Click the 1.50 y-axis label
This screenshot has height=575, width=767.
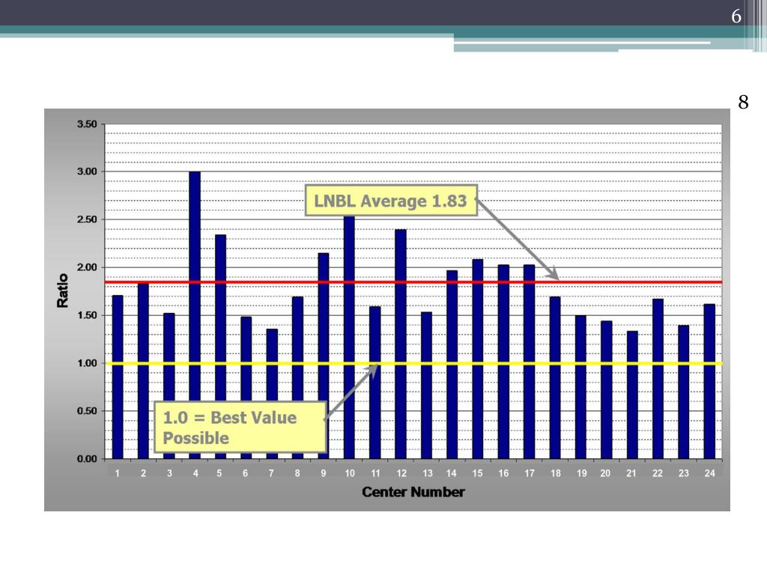coord(87,315)
